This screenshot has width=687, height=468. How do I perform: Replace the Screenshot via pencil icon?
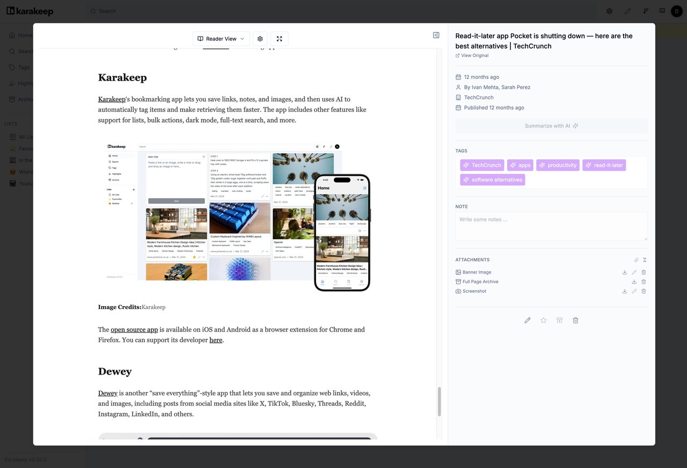(634, 291)
